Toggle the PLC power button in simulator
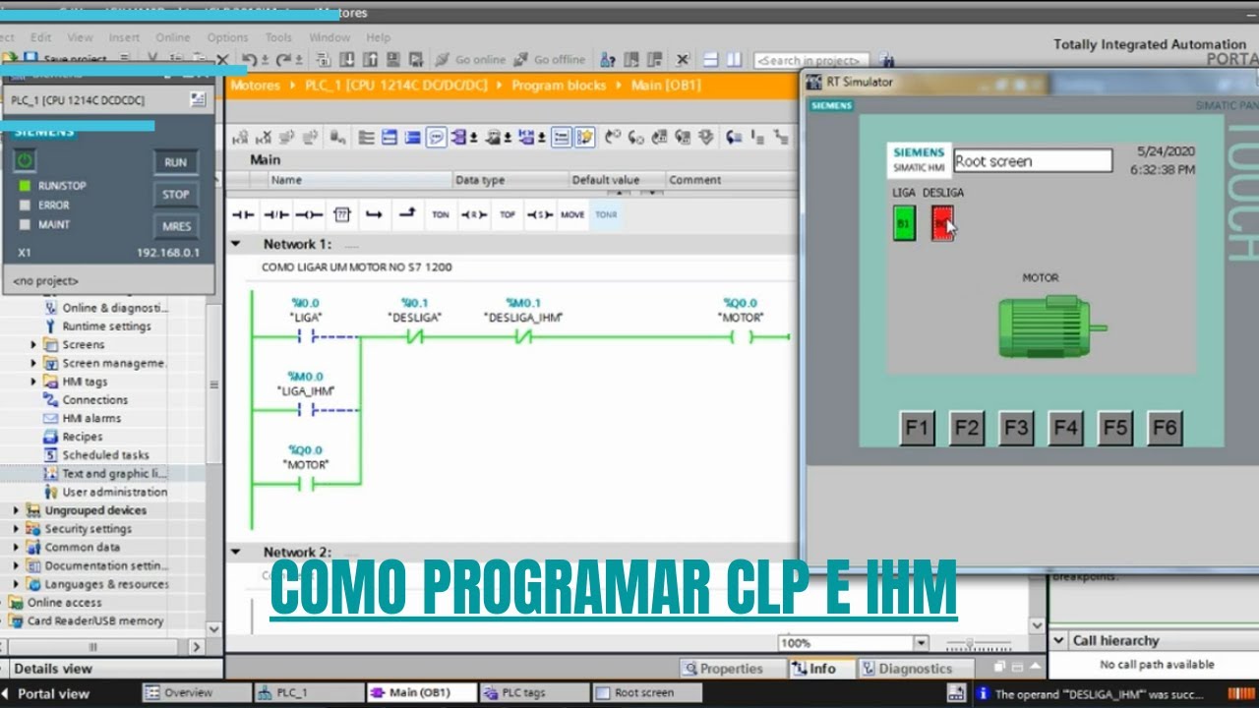 click(x=25, y=160)
